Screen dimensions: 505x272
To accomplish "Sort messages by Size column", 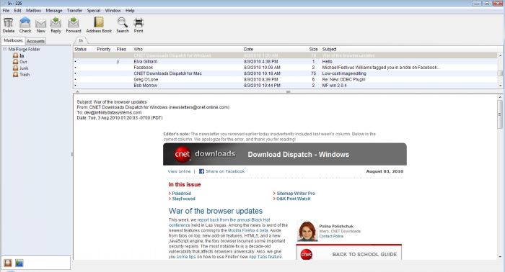I will click(x=313, y=49).
